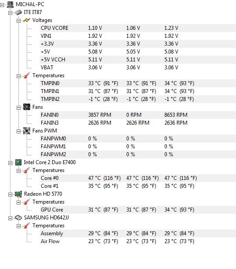Select the CPU VCORE row

(138, 28)
